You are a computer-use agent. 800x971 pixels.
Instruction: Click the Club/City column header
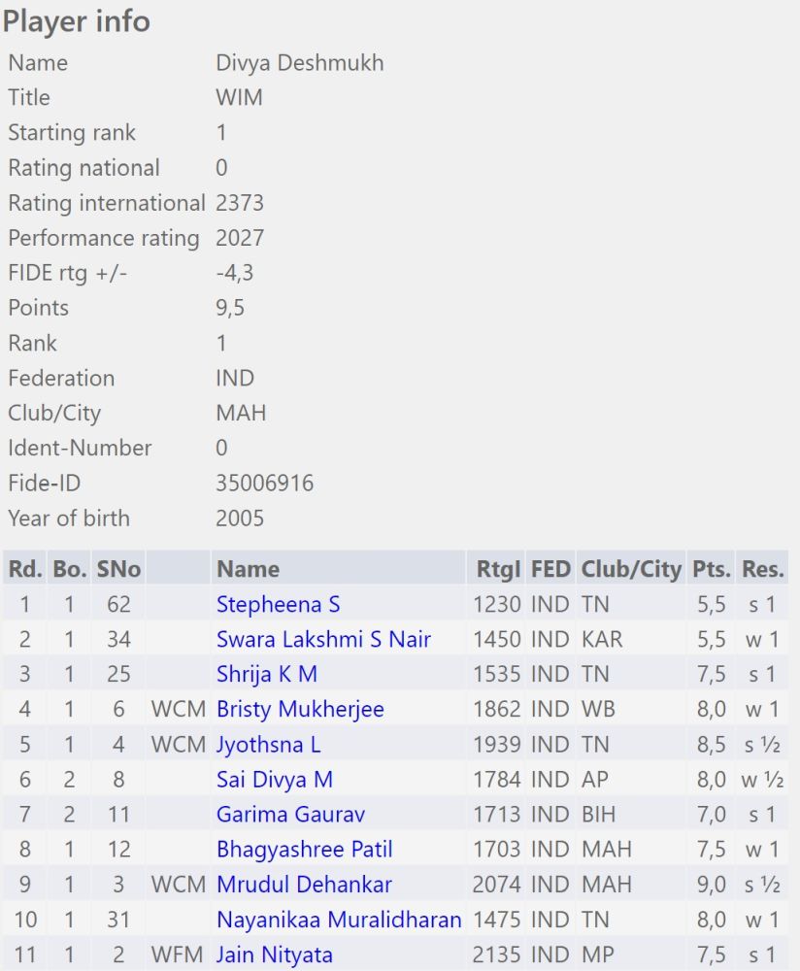coord(631,569)
